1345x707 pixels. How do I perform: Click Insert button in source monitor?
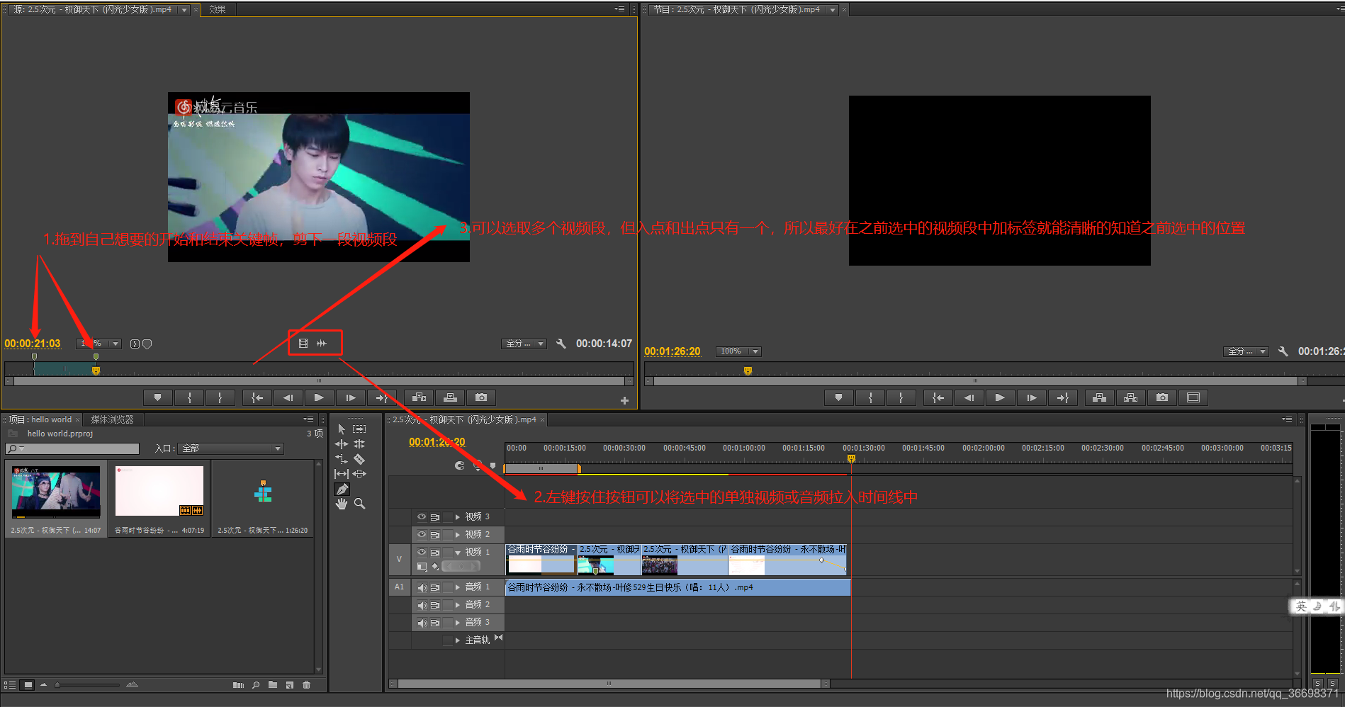419,397
